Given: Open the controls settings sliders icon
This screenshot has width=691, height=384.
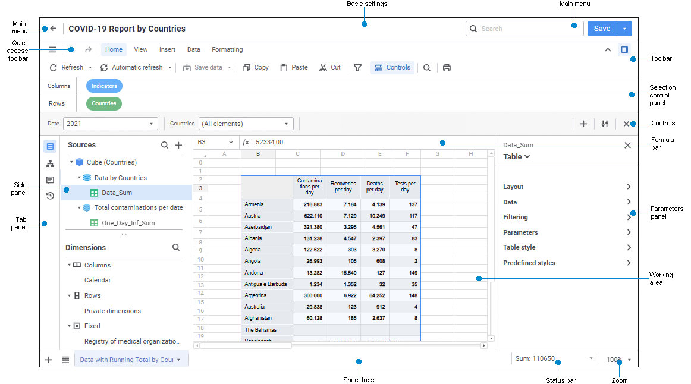Looking at the screenshot, I should (x=605, y=124).
